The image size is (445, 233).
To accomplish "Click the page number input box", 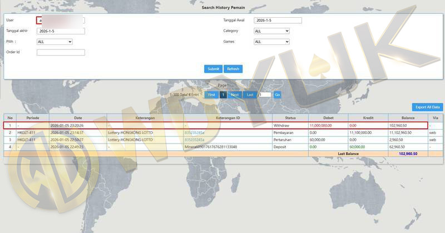I will [265, 95].
